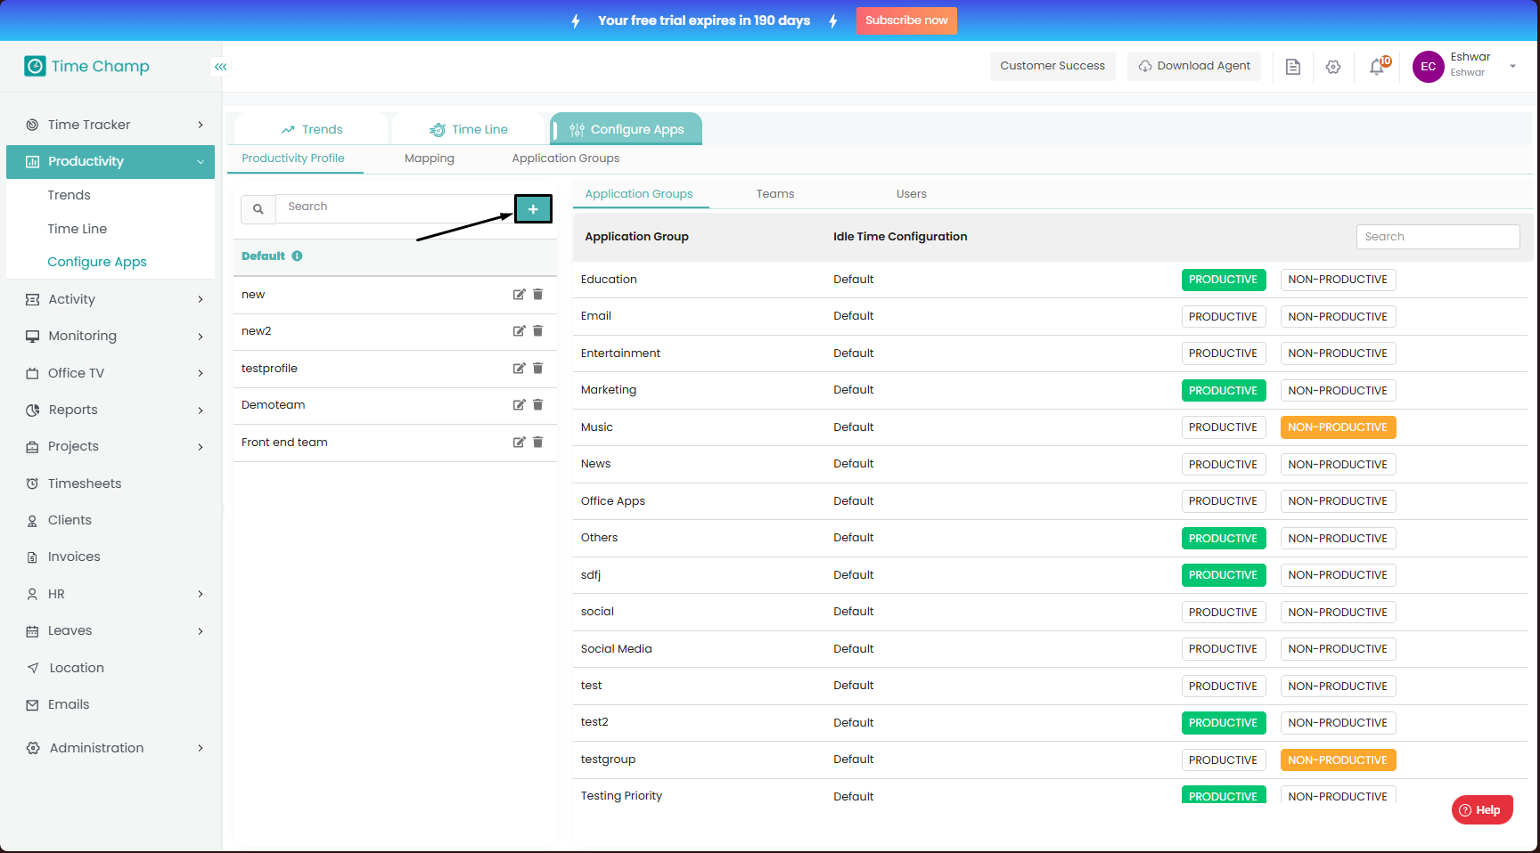Click the profile search magnifier icon

(258, 209)
